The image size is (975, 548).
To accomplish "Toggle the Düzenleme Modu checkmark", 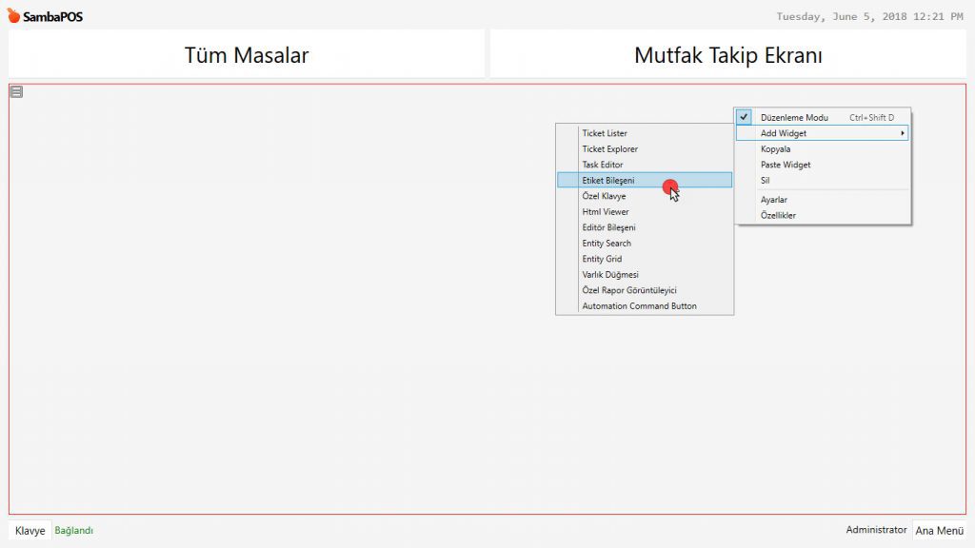I will coord(744,117).
